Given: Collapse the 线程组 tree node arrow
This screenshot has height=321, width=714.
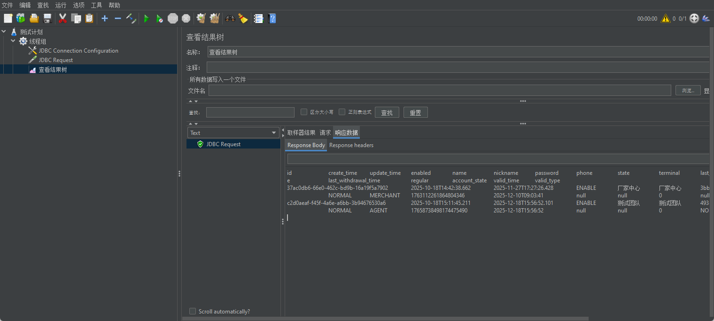Looking at the screenshot, I should coord(14,41).
